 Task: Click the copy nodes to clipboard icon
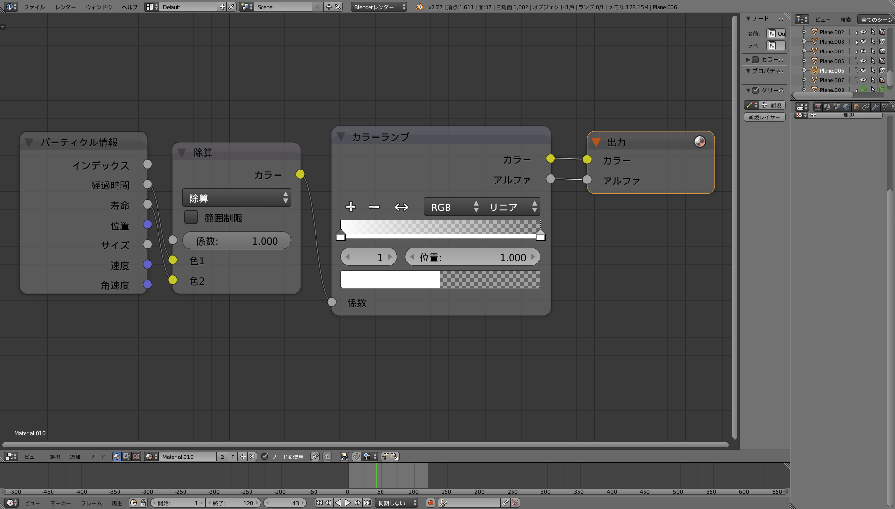pos(385,457)
